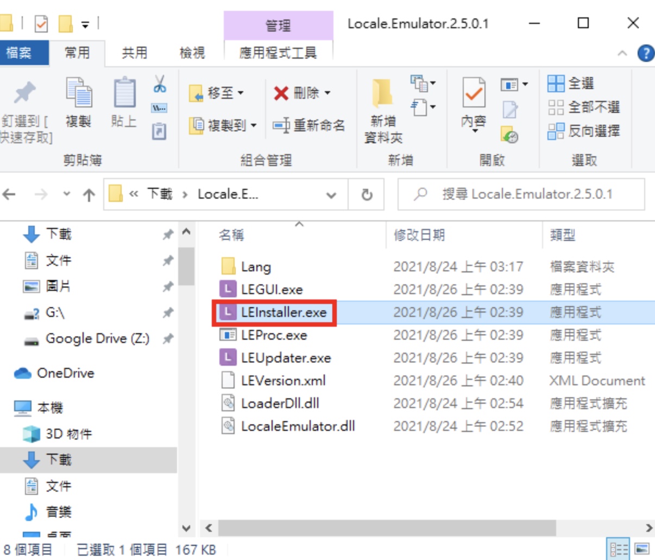655x560 pixels.
Task: Select LEVersion.xml file
Action: click(283, 381)
